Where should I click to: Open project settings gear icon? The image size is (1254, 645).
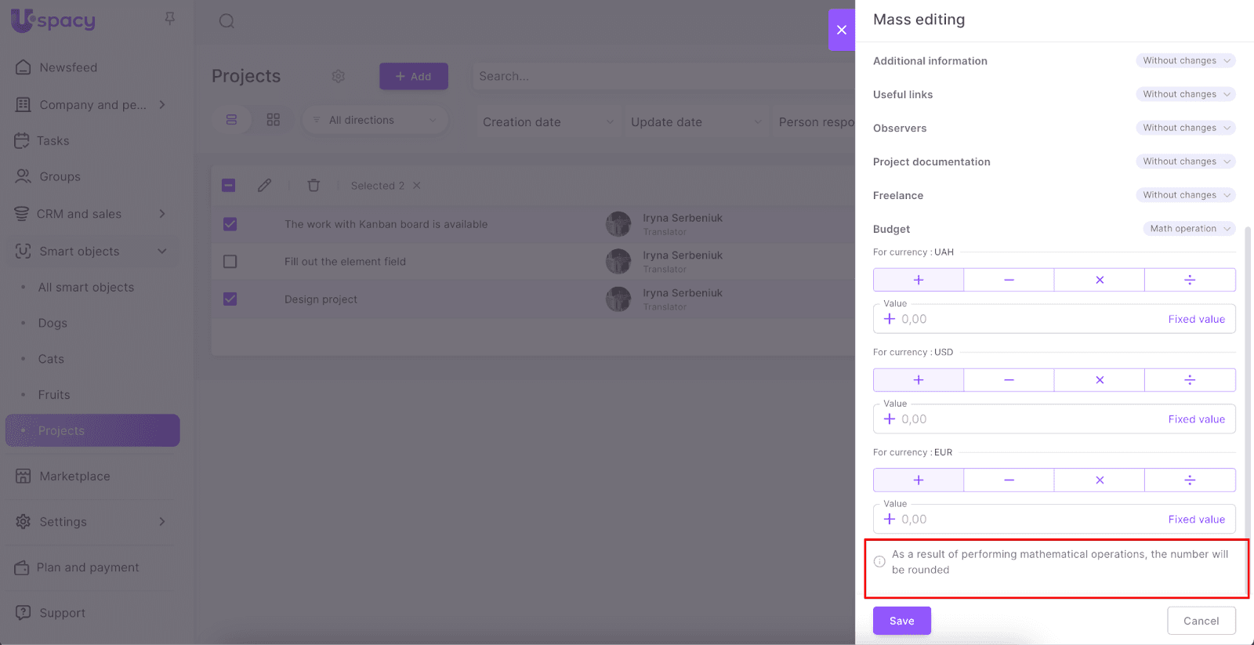click(x=339, y=76)
